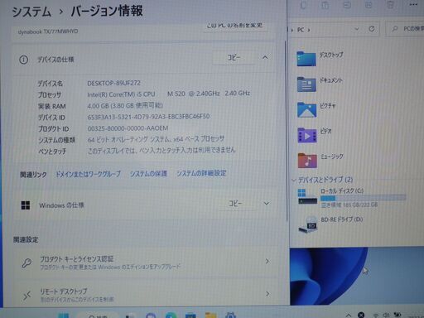Open the ミュージック folder icon in Explorer

point(307,161)
